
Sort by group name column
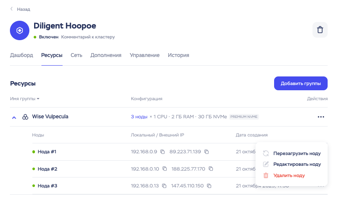tap(25, 99)
